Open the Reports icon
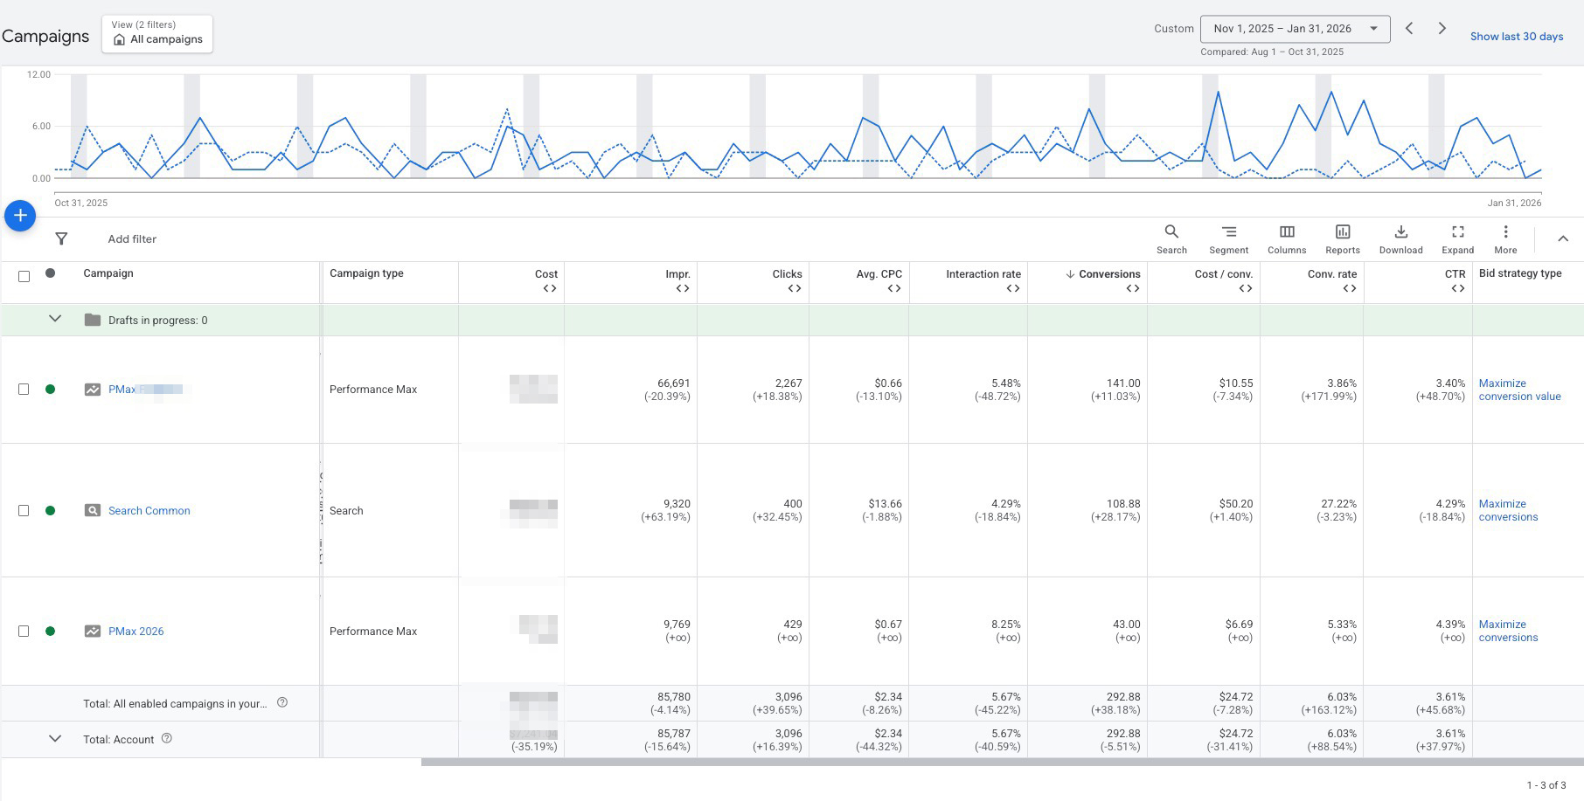This screenshot has height=801, width=1584. coord(1342,238)
